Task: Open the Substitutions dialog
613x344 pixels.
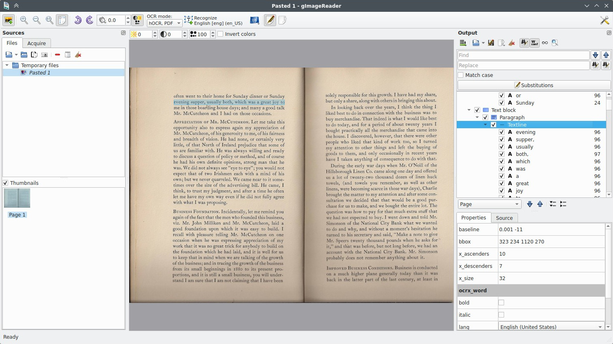Action: (x=534, y=85)
